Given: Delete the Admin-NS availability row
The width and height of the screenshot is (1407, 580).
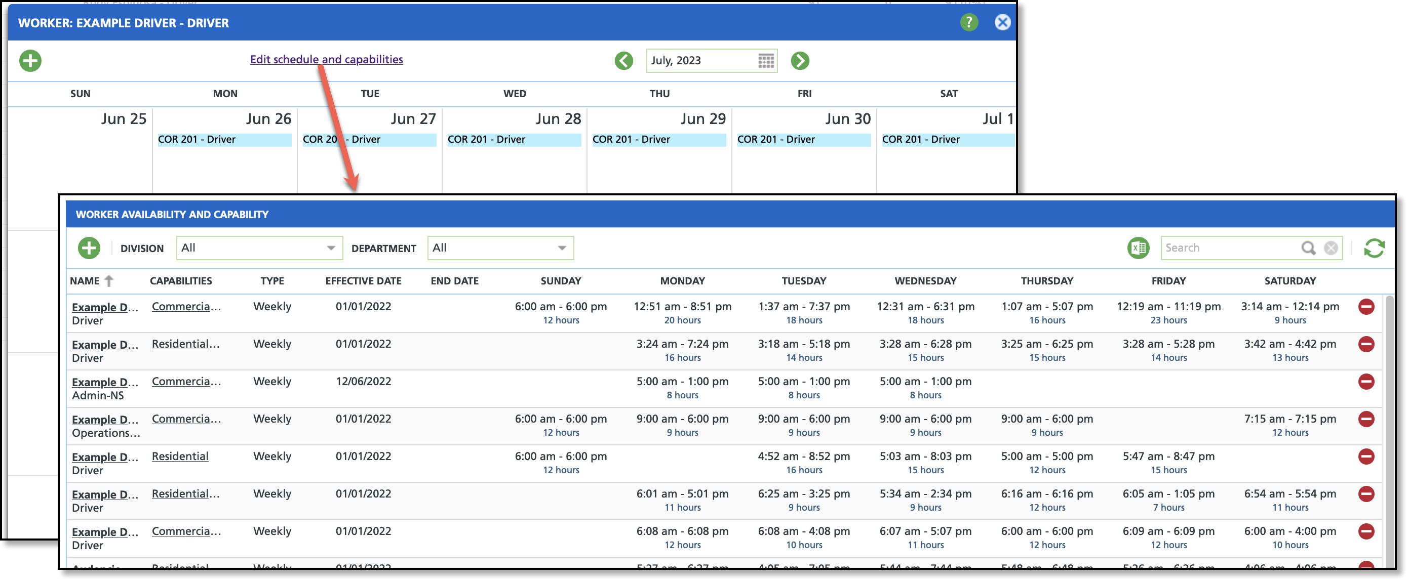Looking at the screenshot, I should (x=1366, y=382).
